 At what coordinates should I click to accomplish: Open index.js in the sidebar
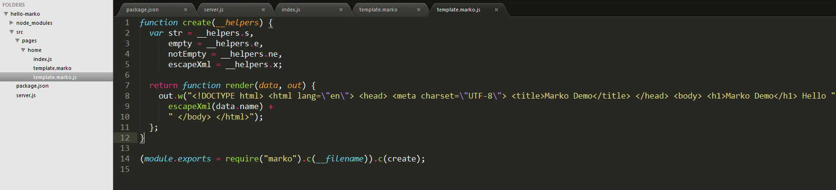pos(42,59)
